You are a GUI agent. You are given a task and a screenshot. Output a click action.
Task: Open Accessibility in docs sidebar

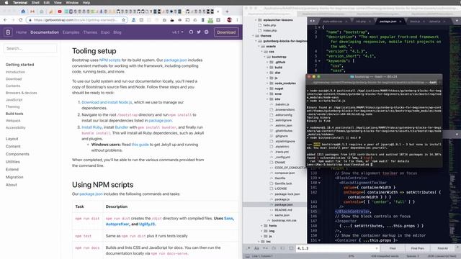16,127
